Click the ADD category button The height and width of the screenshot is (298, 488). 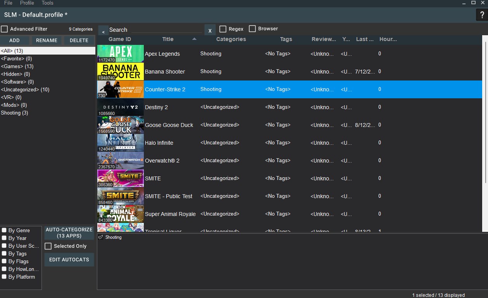click(15, 40)
